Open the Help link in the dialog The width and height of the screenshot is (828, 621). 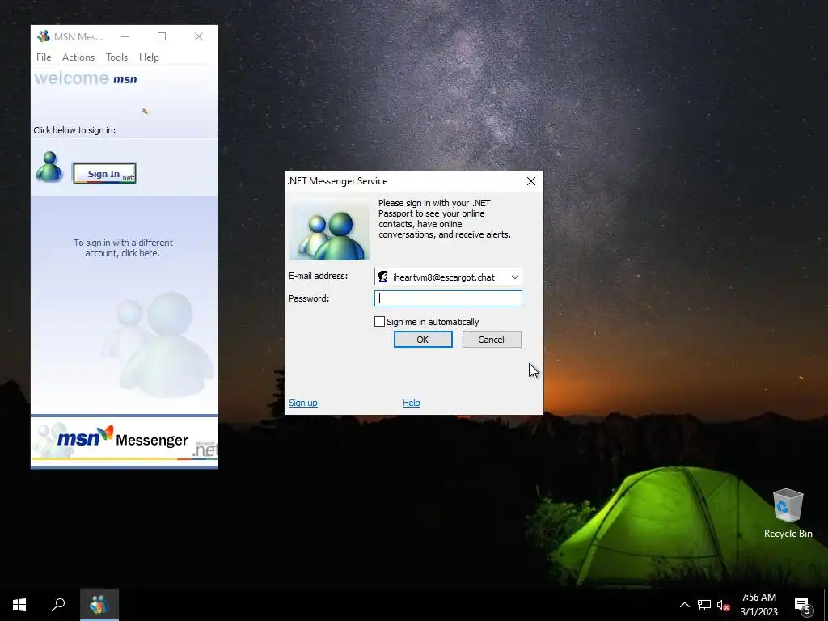pos(412,403)
